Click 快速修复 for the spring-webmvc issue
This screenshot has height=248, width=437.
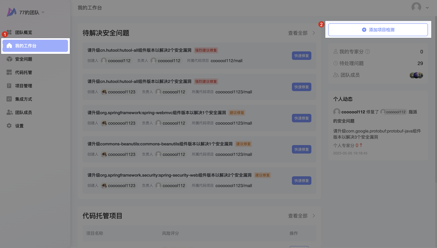point(301,118)
